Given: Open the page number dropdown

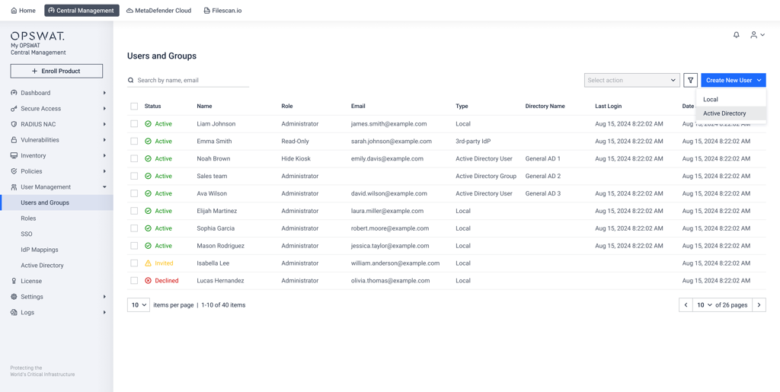Looking at the screenshot, I should tap(703, 305).
